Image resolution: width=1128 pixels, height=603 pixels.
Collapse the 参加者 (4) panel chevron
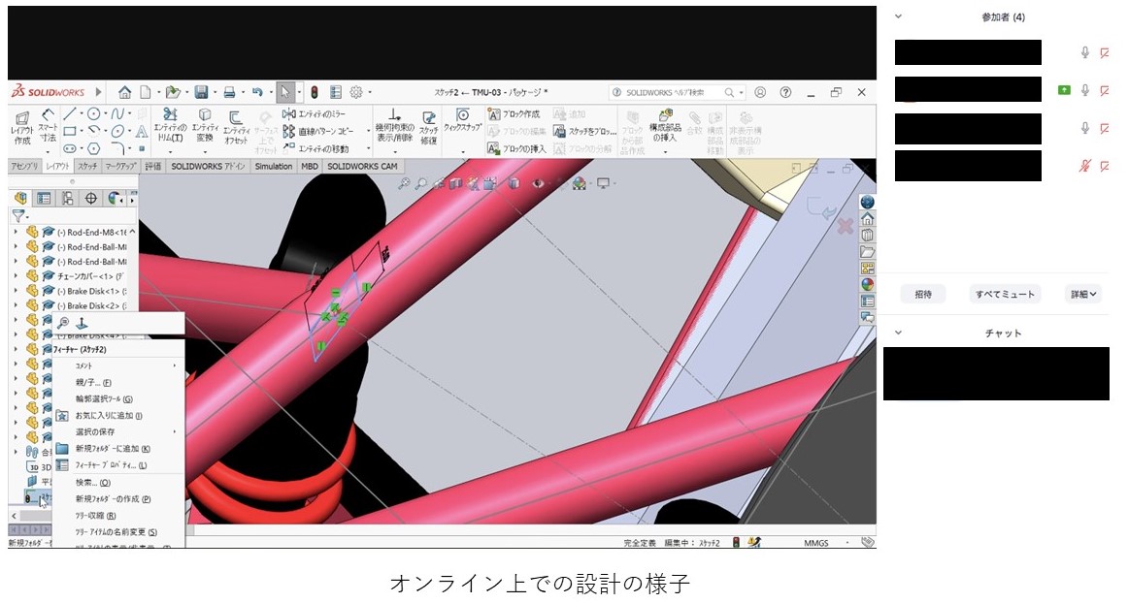(898, 16)
